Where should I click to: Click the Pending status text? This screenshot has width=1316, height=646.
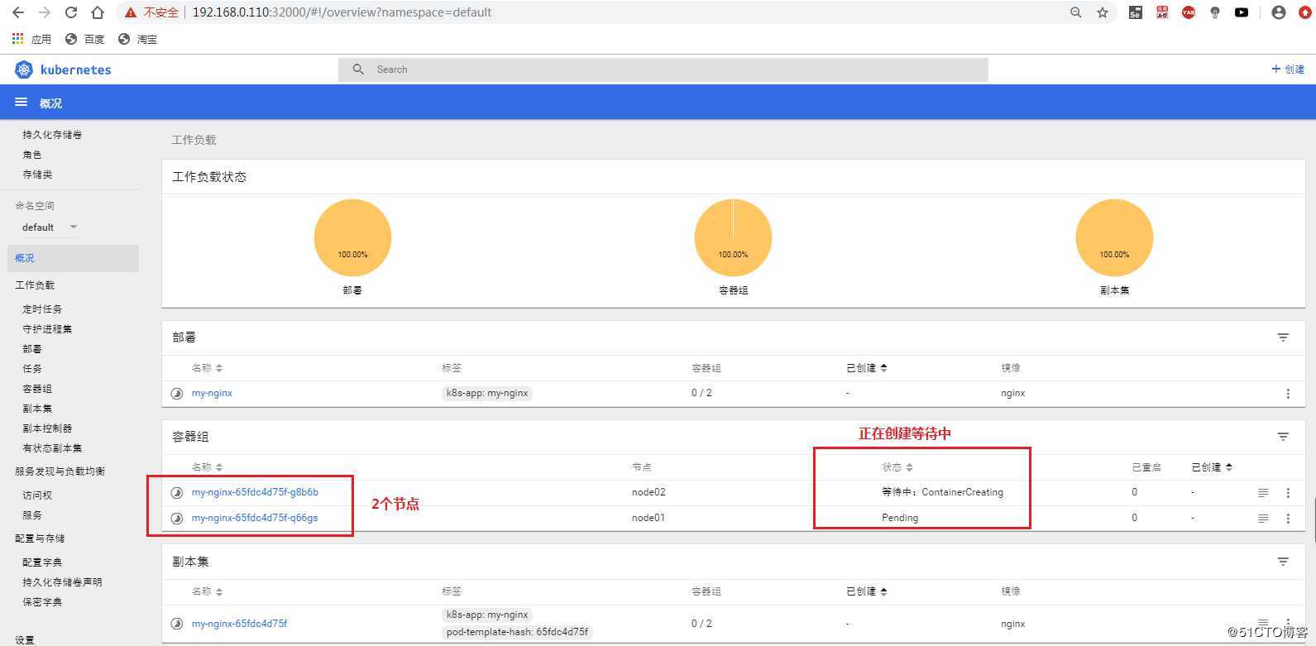click(x=900, y=518)
